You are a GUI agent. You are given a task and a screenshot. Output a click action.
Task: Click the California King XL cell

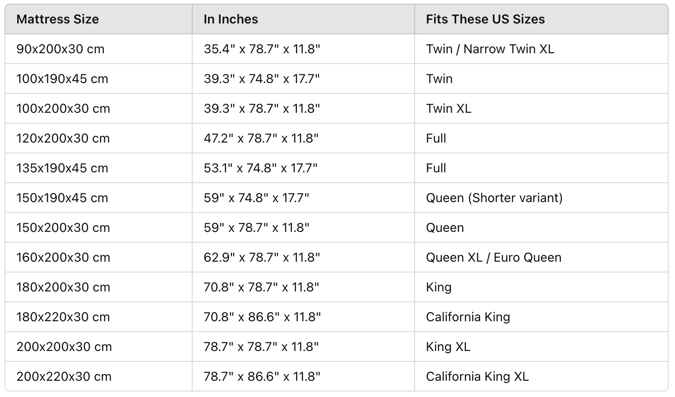coord(541,376)
